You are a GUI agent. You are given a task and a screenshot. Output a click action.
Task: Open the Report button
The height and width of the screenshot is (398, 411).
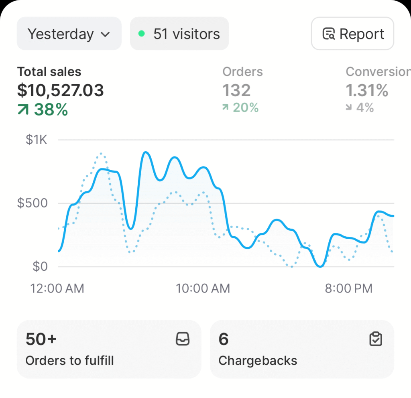tap(352, 34)
